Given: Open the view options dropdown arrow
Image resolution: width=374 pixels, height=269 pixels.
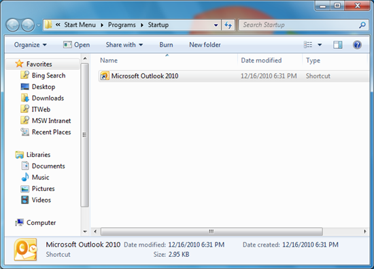Looking at the screenshot, I should coord(320,45).
